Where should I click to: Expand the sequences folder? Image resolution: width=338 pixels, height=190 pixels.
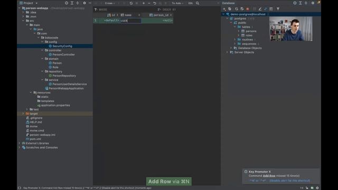coord(235,44)
